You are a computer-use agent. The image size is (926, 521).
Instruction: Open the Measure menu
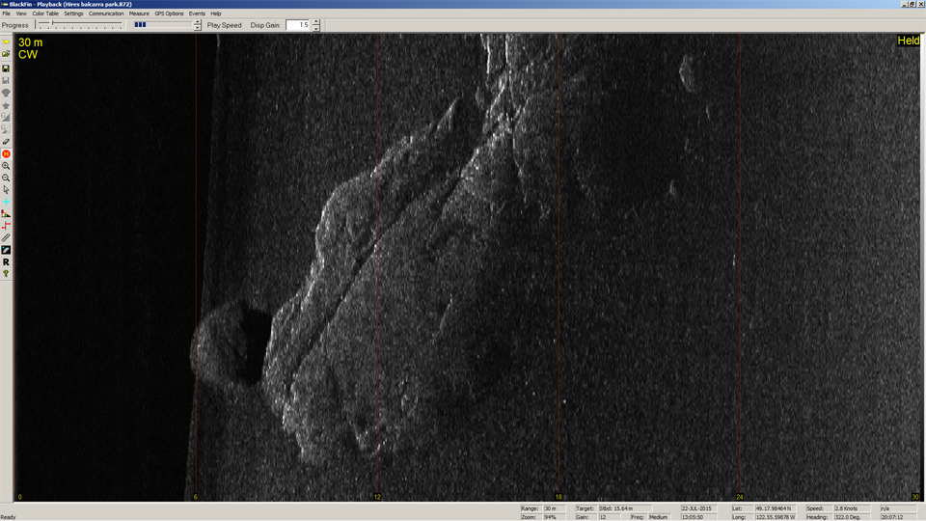(139, 14)
